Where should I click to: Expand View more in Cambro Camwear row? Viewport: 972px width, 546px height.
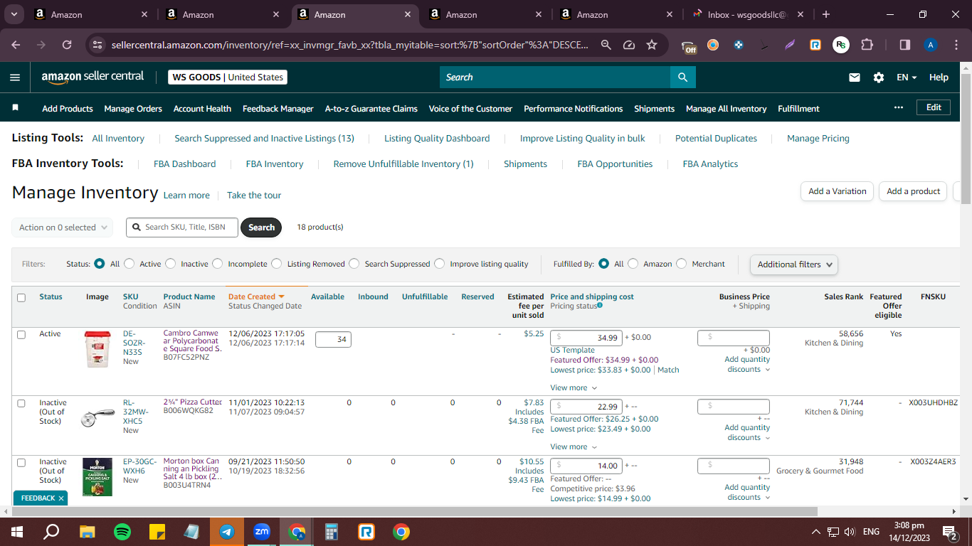574,387
